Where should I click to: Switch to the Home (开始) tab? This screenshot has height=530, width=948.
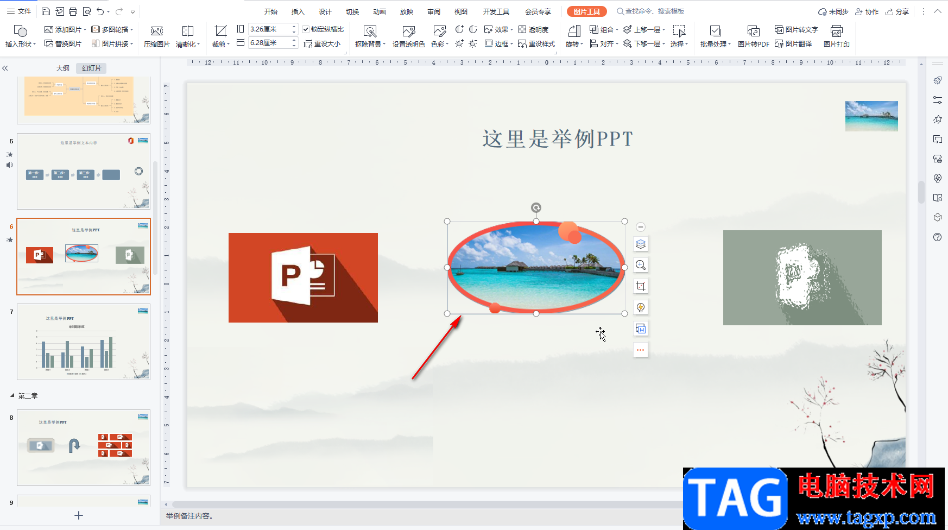coord(271,11)
